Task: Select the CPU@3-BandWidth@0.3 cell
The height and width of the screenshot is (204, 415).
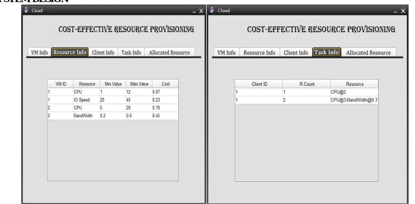Action: pyautogui.click(x=354, y=100)
